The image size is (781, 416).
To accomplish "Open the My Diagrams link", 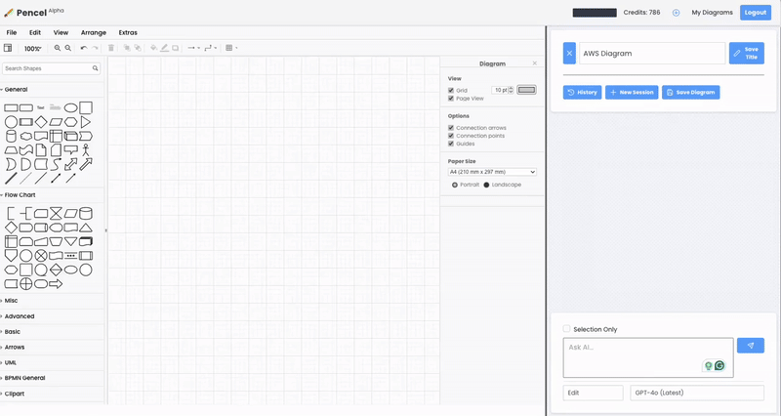I will [x=712, y=13].
